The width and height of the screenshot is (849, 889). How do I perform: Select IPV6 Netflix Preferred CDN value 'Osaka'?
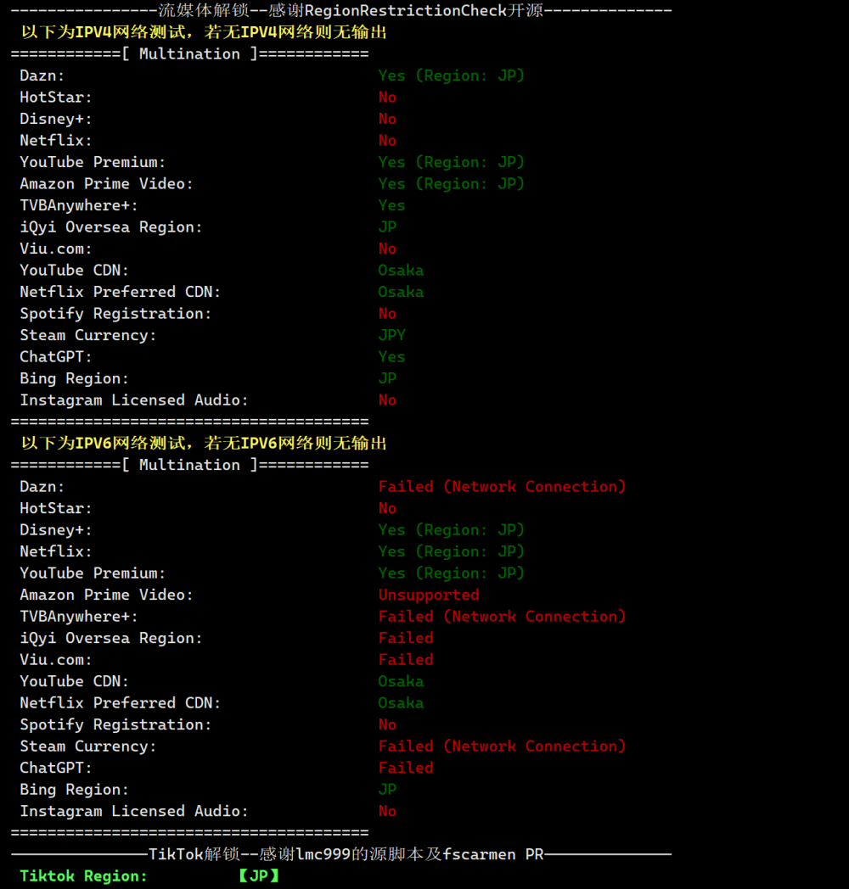402,703
